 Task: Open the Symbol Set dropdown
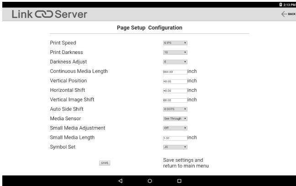point(175,147)
